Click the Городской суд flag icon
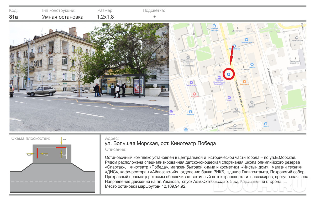315x201 pixels. [297, 38]
